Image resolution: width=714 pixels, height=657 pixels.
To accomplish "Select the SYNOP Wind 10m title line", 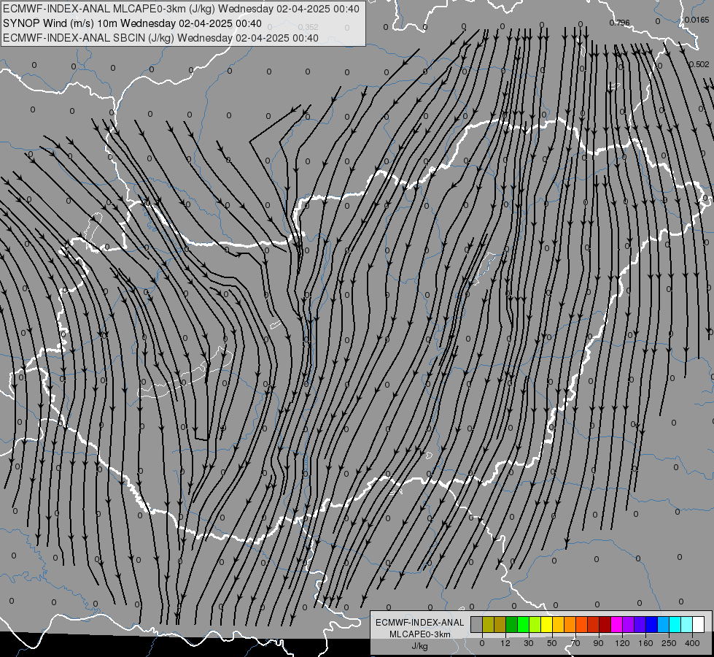I will (x=132, y=23).
